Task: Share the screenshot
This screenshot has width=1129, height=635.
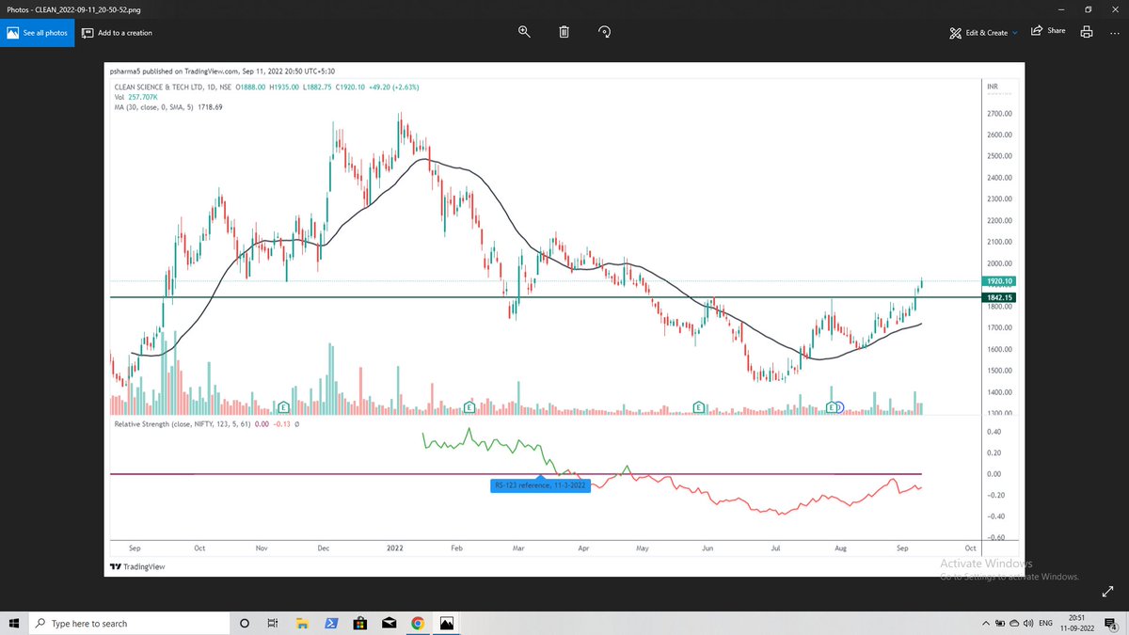Action: [x=1047, y=30]
